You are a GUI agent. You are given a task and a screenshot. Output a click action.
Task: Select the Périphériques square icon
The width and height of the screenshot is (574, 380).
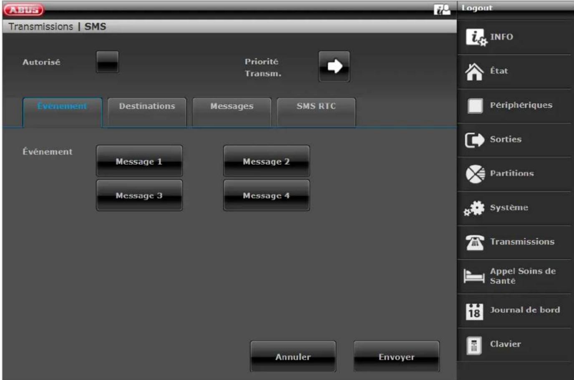(475, 106)
